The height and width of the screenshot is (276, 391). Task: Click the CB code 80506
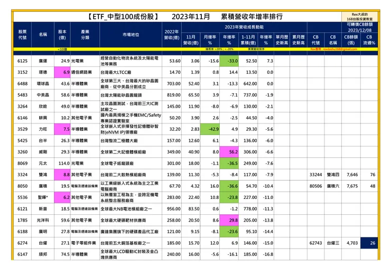tap(315, 186)
